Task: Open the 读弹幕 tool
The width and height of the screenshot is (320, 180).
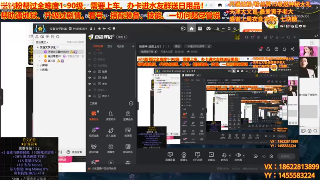Action: click(x=128, y=132)
